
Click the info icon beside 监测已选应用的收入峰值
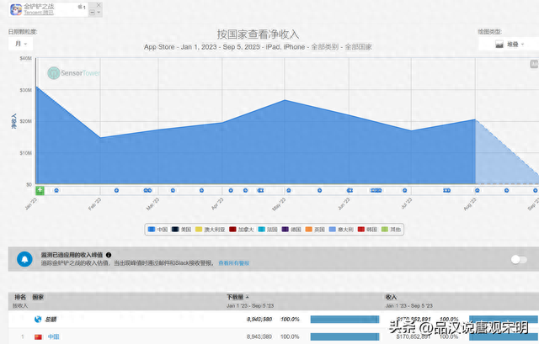[109, 255]
